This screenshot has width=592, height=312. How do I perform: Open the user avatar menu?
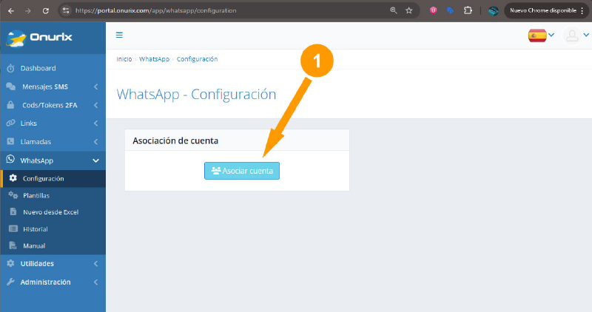572,35
